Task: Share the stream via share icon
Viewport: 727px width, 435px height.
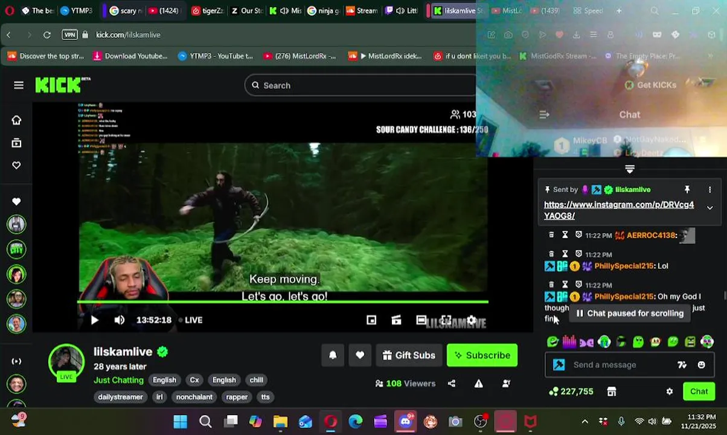Action: pyautogui.click(x=452, y=384)
